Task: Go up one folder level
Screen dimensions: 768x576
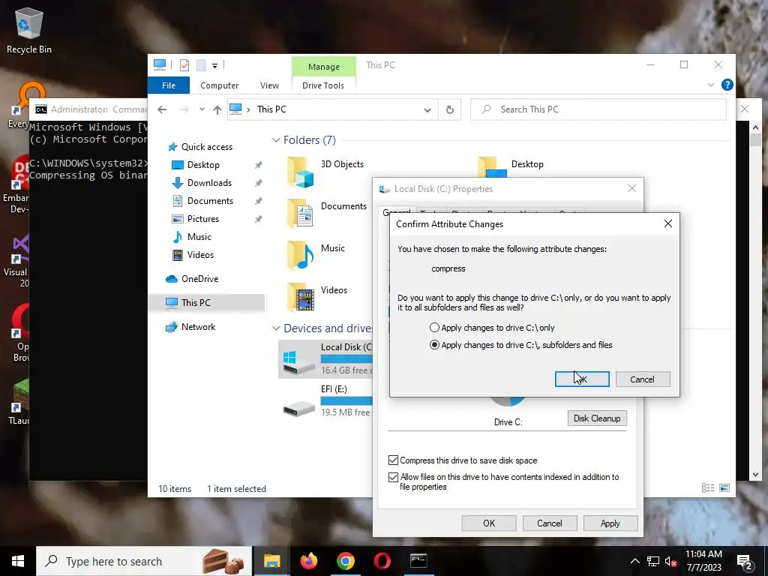Action: 217,109
